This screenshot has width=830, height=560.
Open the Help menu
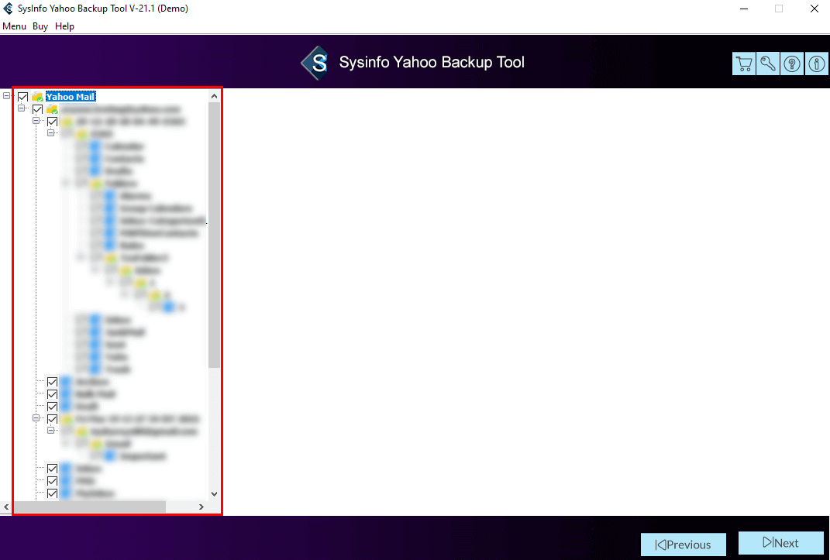pos(64,26)
